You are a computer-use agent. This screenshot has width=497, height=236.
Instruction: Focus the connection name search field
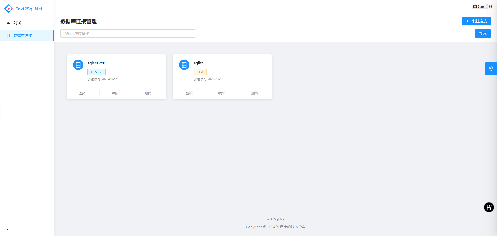[128, 33]
